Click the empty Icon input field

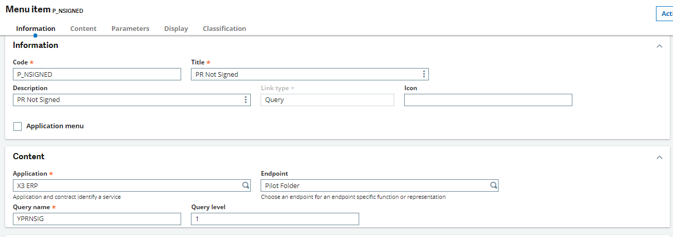coord(488,100)
